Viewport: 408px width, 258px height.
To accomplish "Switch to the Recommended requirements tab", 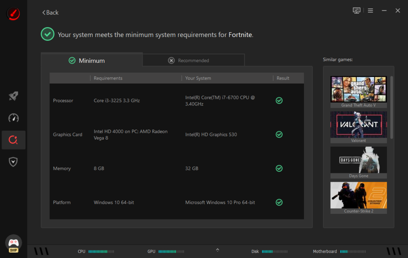I will click(194, 60).
